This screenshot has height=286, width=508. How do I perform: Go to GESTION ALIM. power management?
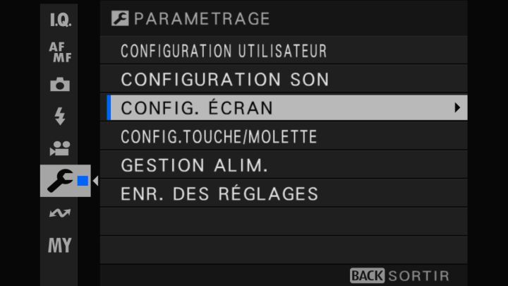click(x=194, y=165)
